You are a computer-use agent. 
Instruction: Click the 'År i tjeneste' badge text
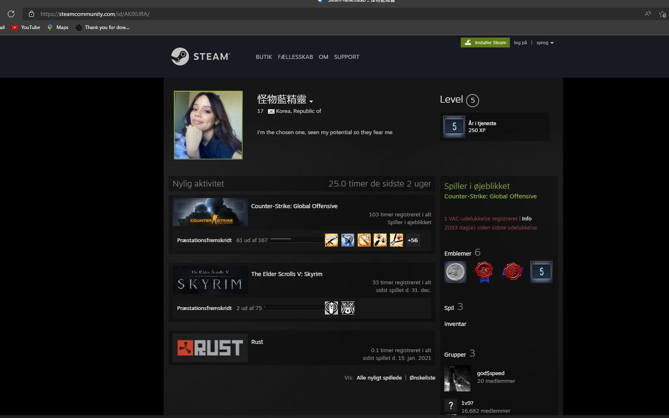point(482,124)
